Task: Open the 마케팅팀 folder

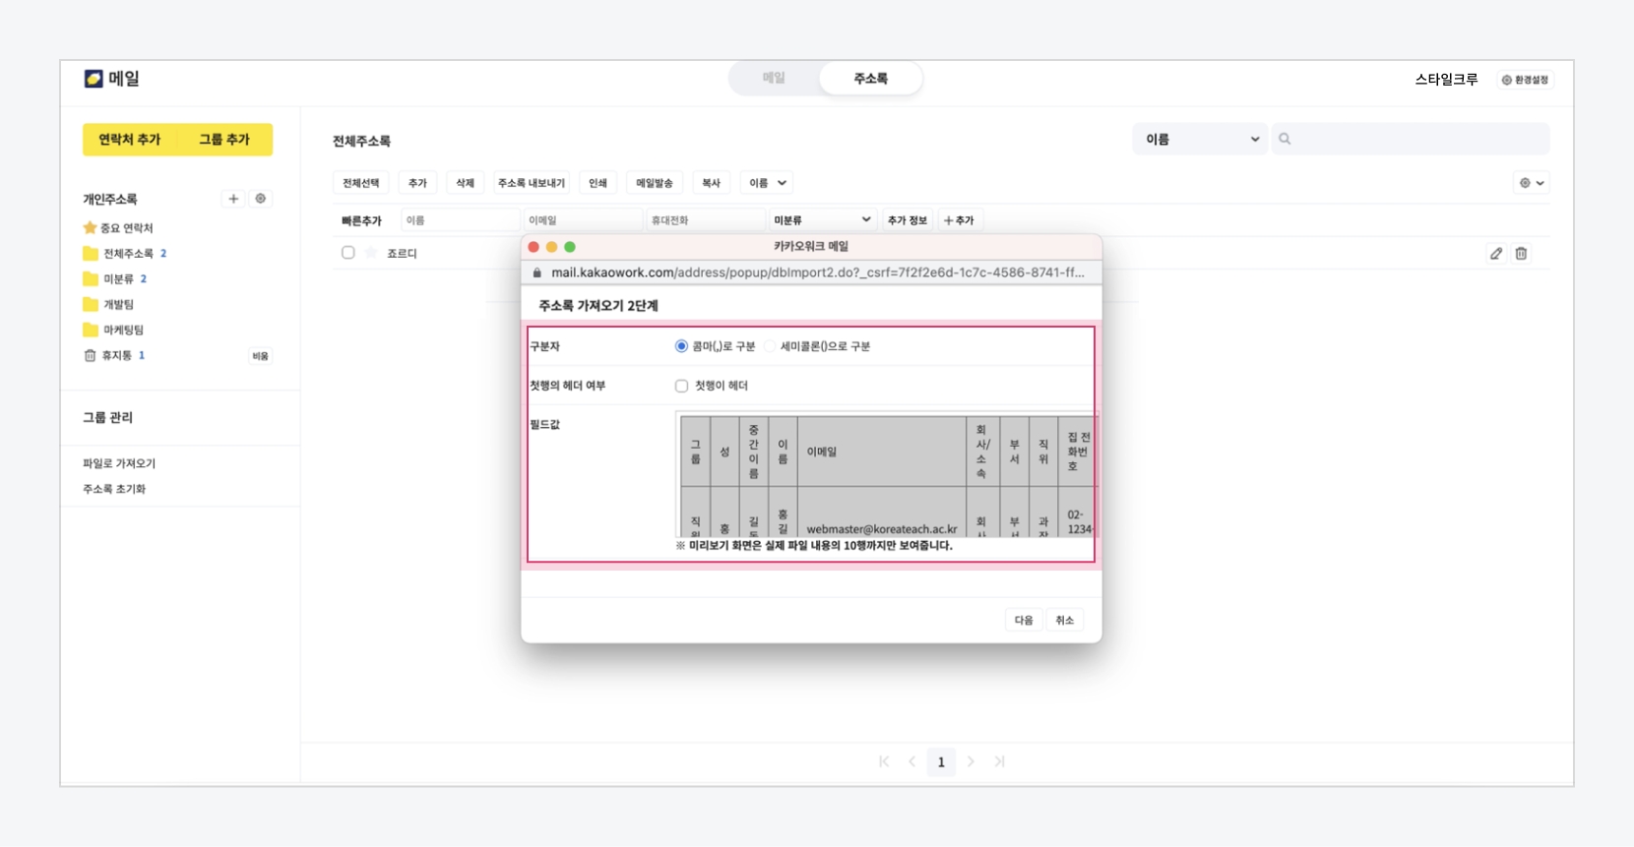Action: coord(123,330)
